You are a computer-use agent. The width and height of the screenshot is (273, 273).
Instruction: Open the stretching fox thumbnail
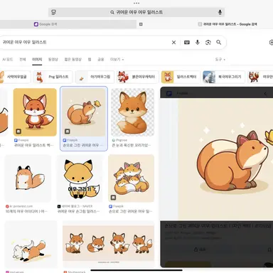click(x=31, y=244)
